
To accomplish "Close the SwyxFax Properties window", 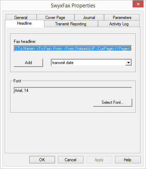I will 138,4.
